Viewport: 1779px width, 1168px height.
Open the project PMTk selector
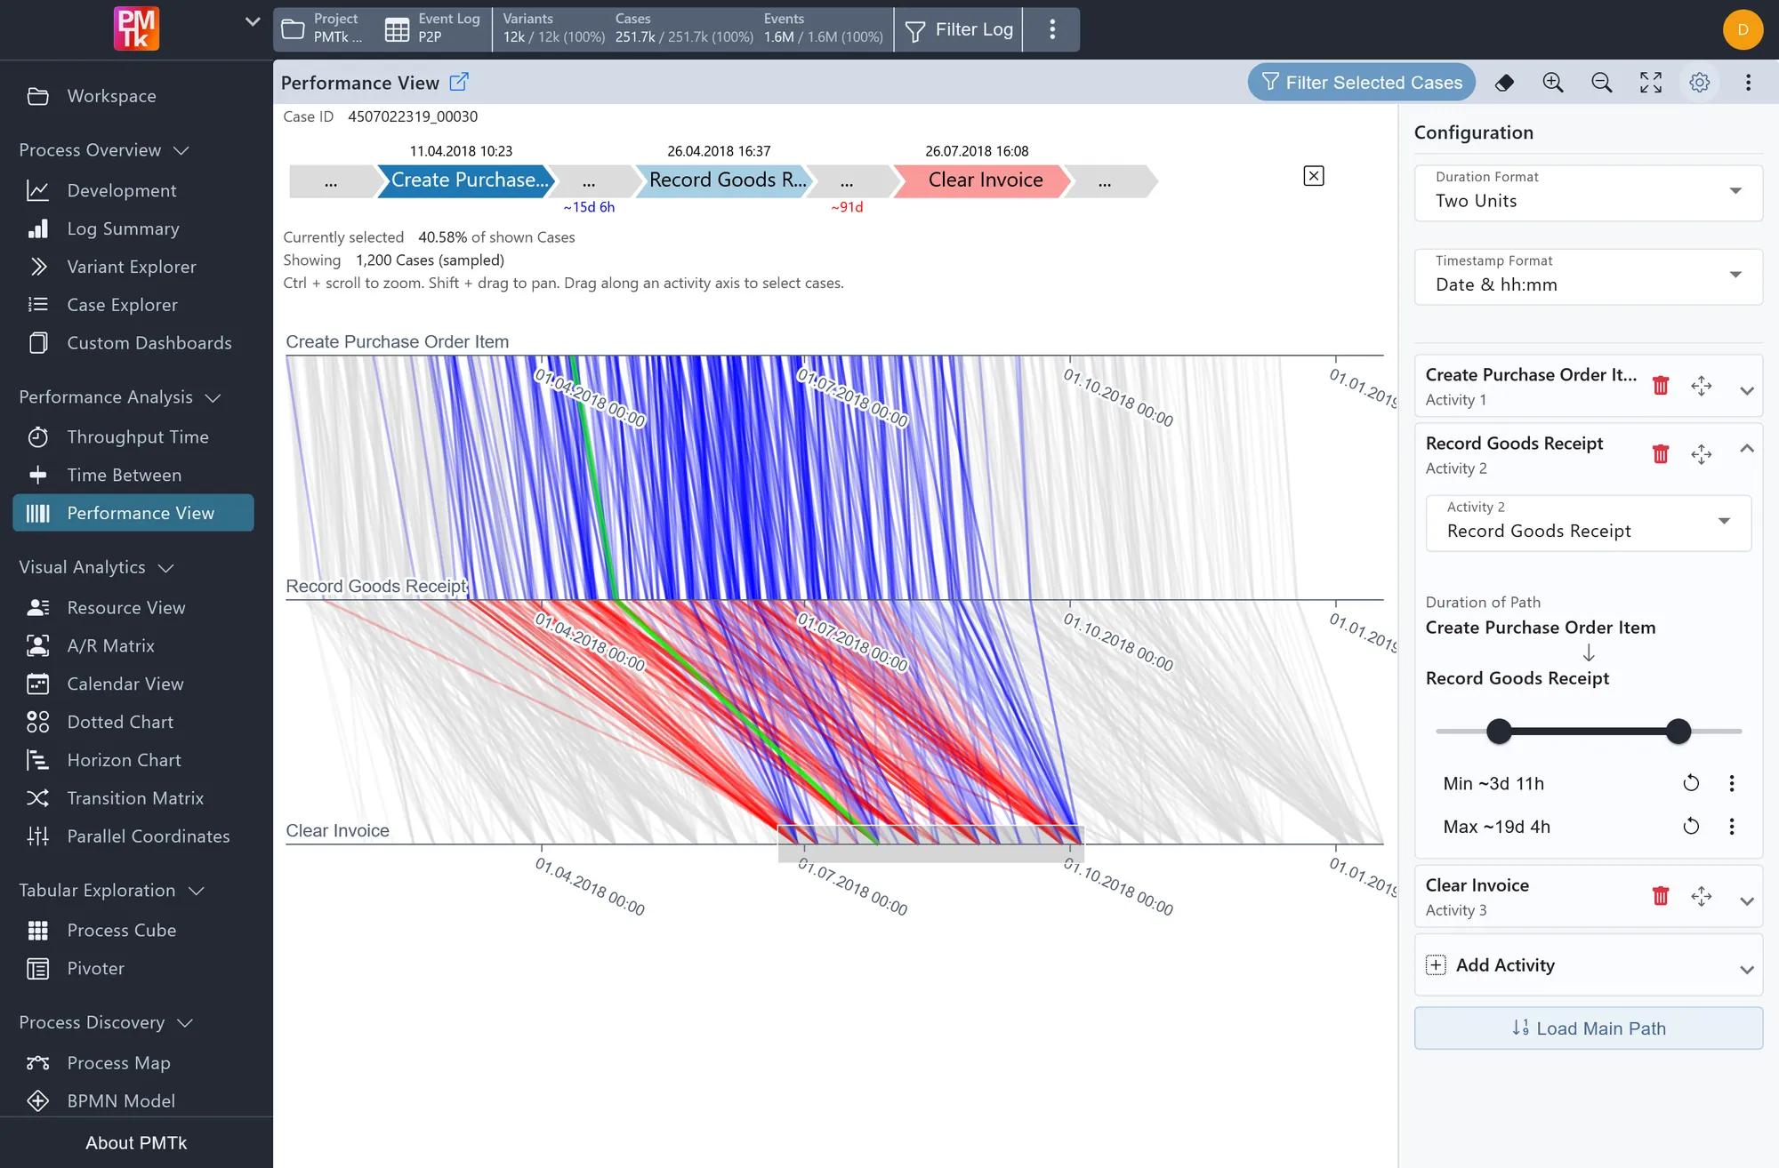(x=324, y=29)
